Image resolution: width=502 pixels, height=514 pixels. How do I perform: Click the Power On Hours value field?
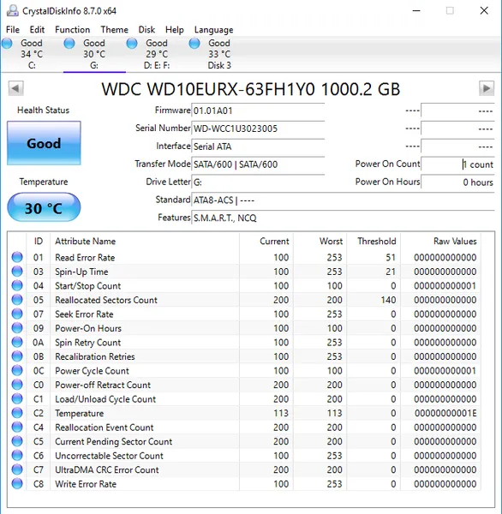click(457, 182)
